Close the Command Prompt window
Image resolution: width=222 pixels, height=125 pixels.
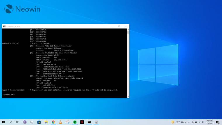[x=126, y=26]
